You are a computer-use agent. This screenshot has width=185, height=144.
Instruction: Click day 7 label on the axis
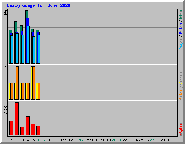coord(44,140)
